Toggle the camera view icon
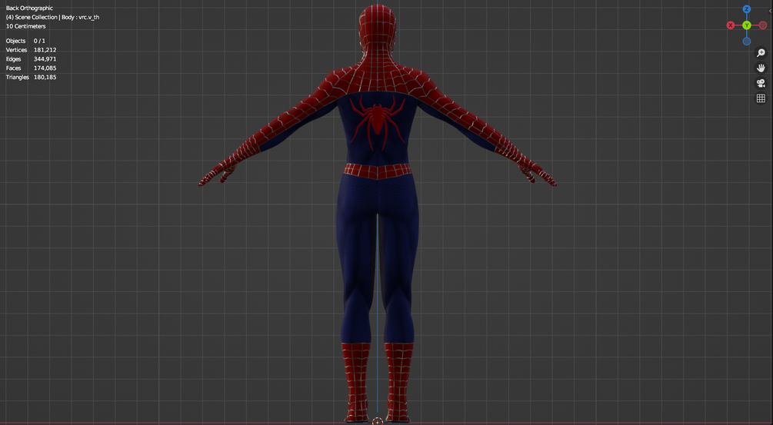This screenshot has height=425, width=773. point(761,83)
